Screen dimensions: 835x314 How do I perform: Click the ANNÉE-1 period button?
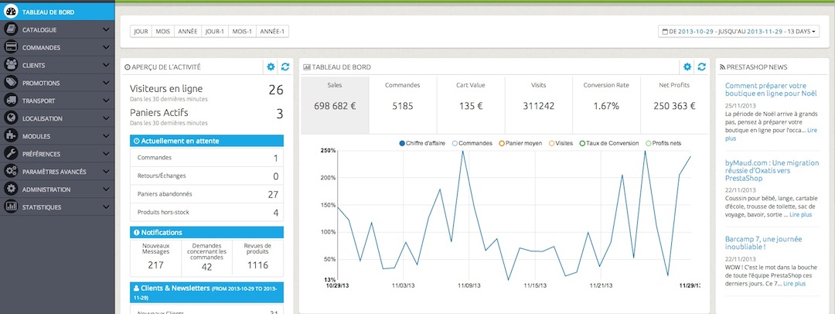272,32
